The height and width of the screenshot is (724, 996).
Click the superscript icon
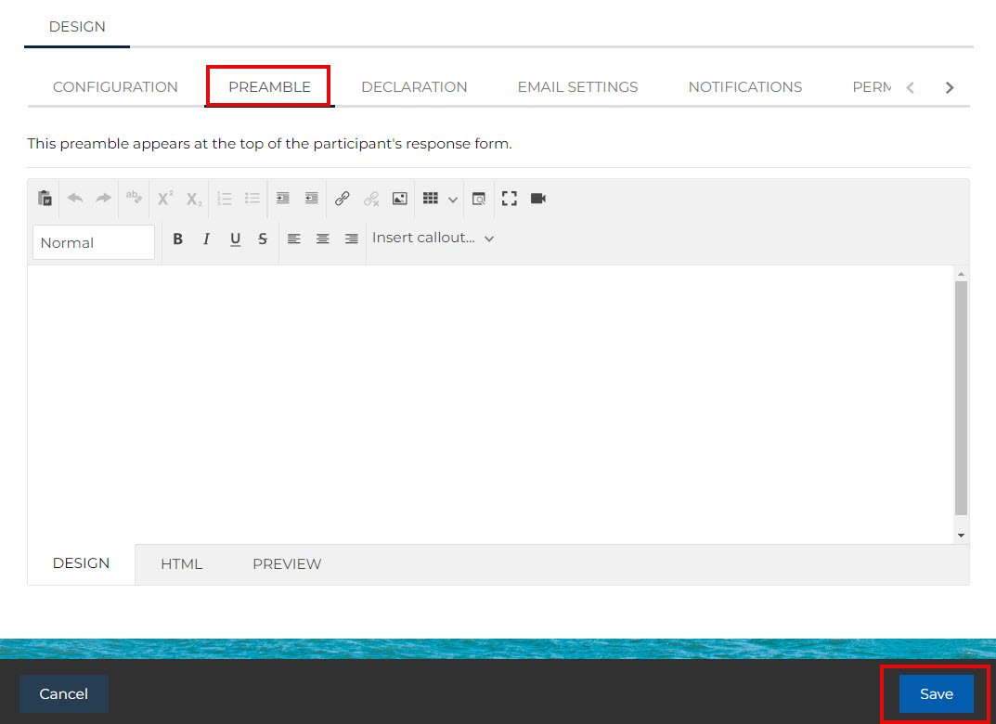[165, 199]
